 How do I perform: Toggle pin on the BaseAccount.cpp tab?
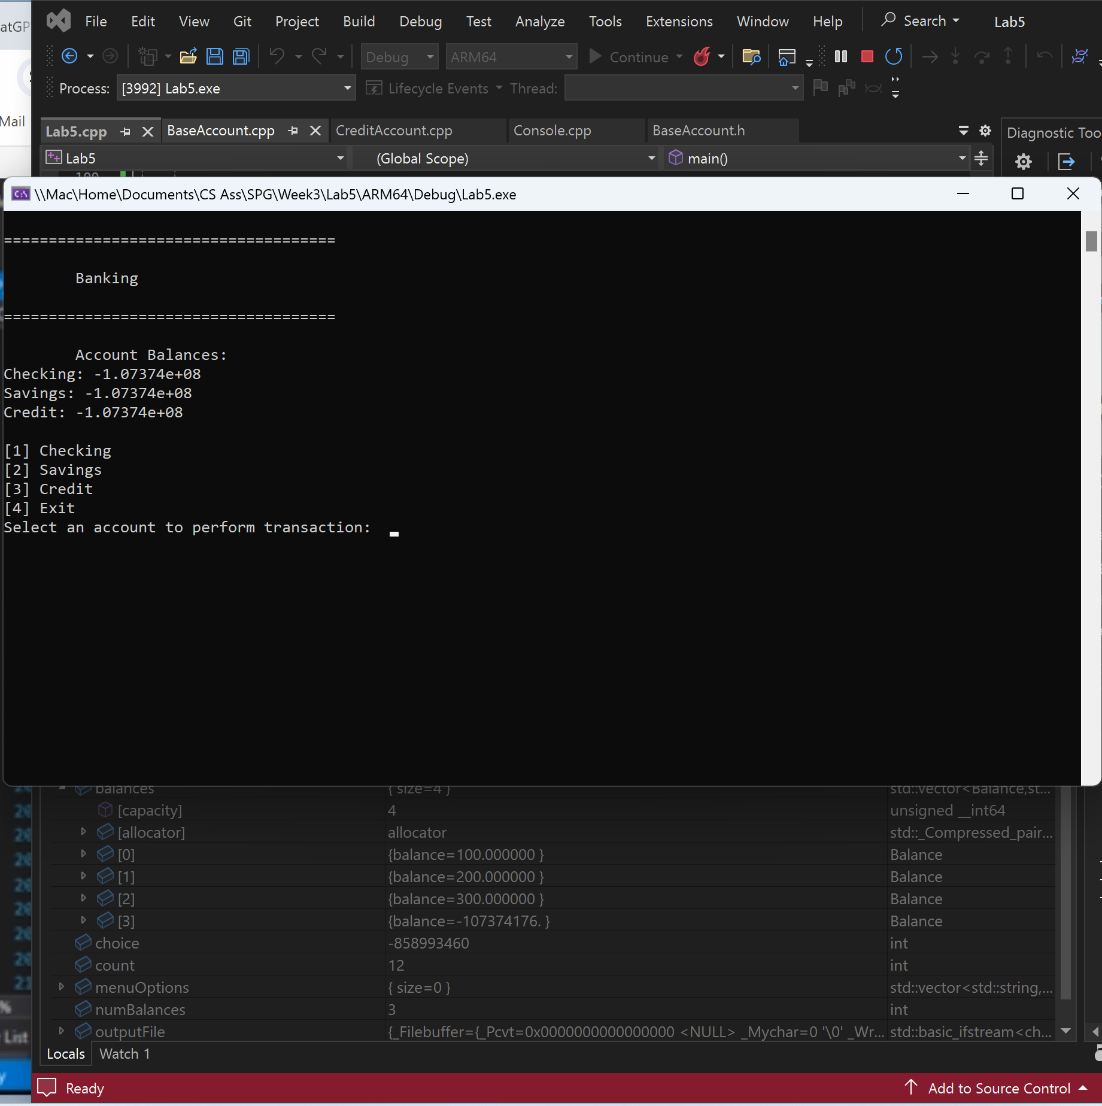point(293,131)
